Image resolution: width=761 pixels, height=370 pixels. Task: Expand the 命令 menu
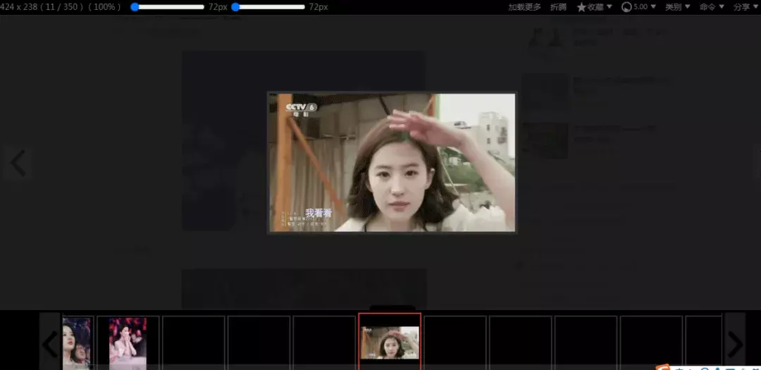click(712, 7)
